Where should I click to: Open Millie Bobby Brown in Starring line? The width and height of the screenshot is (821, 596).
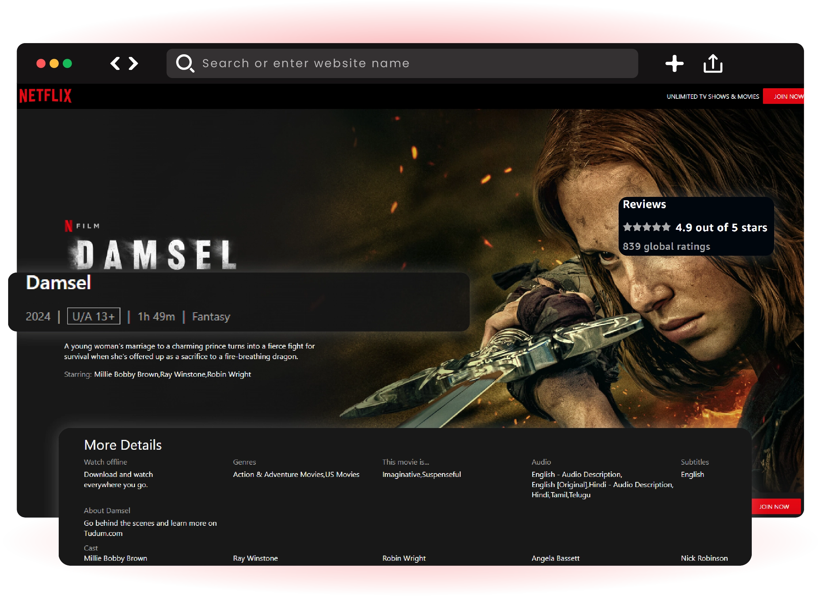pyautogui.click(x=126, y=374)
